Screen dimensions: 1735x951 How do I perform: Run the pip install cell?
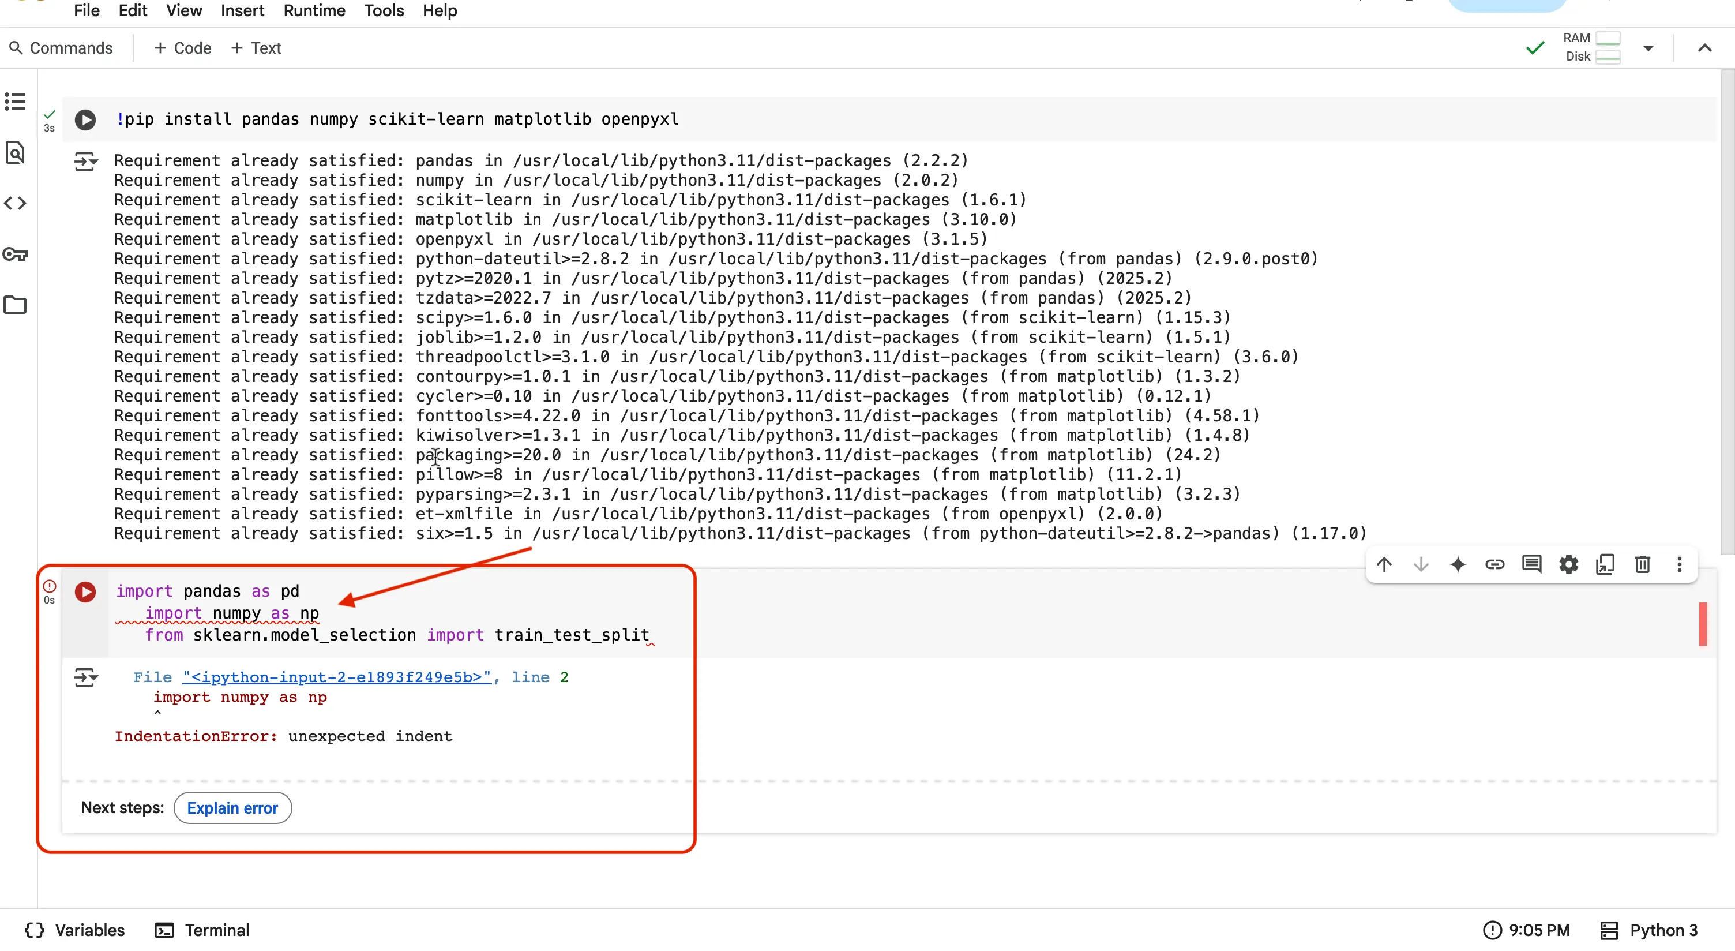pos(85,119)
